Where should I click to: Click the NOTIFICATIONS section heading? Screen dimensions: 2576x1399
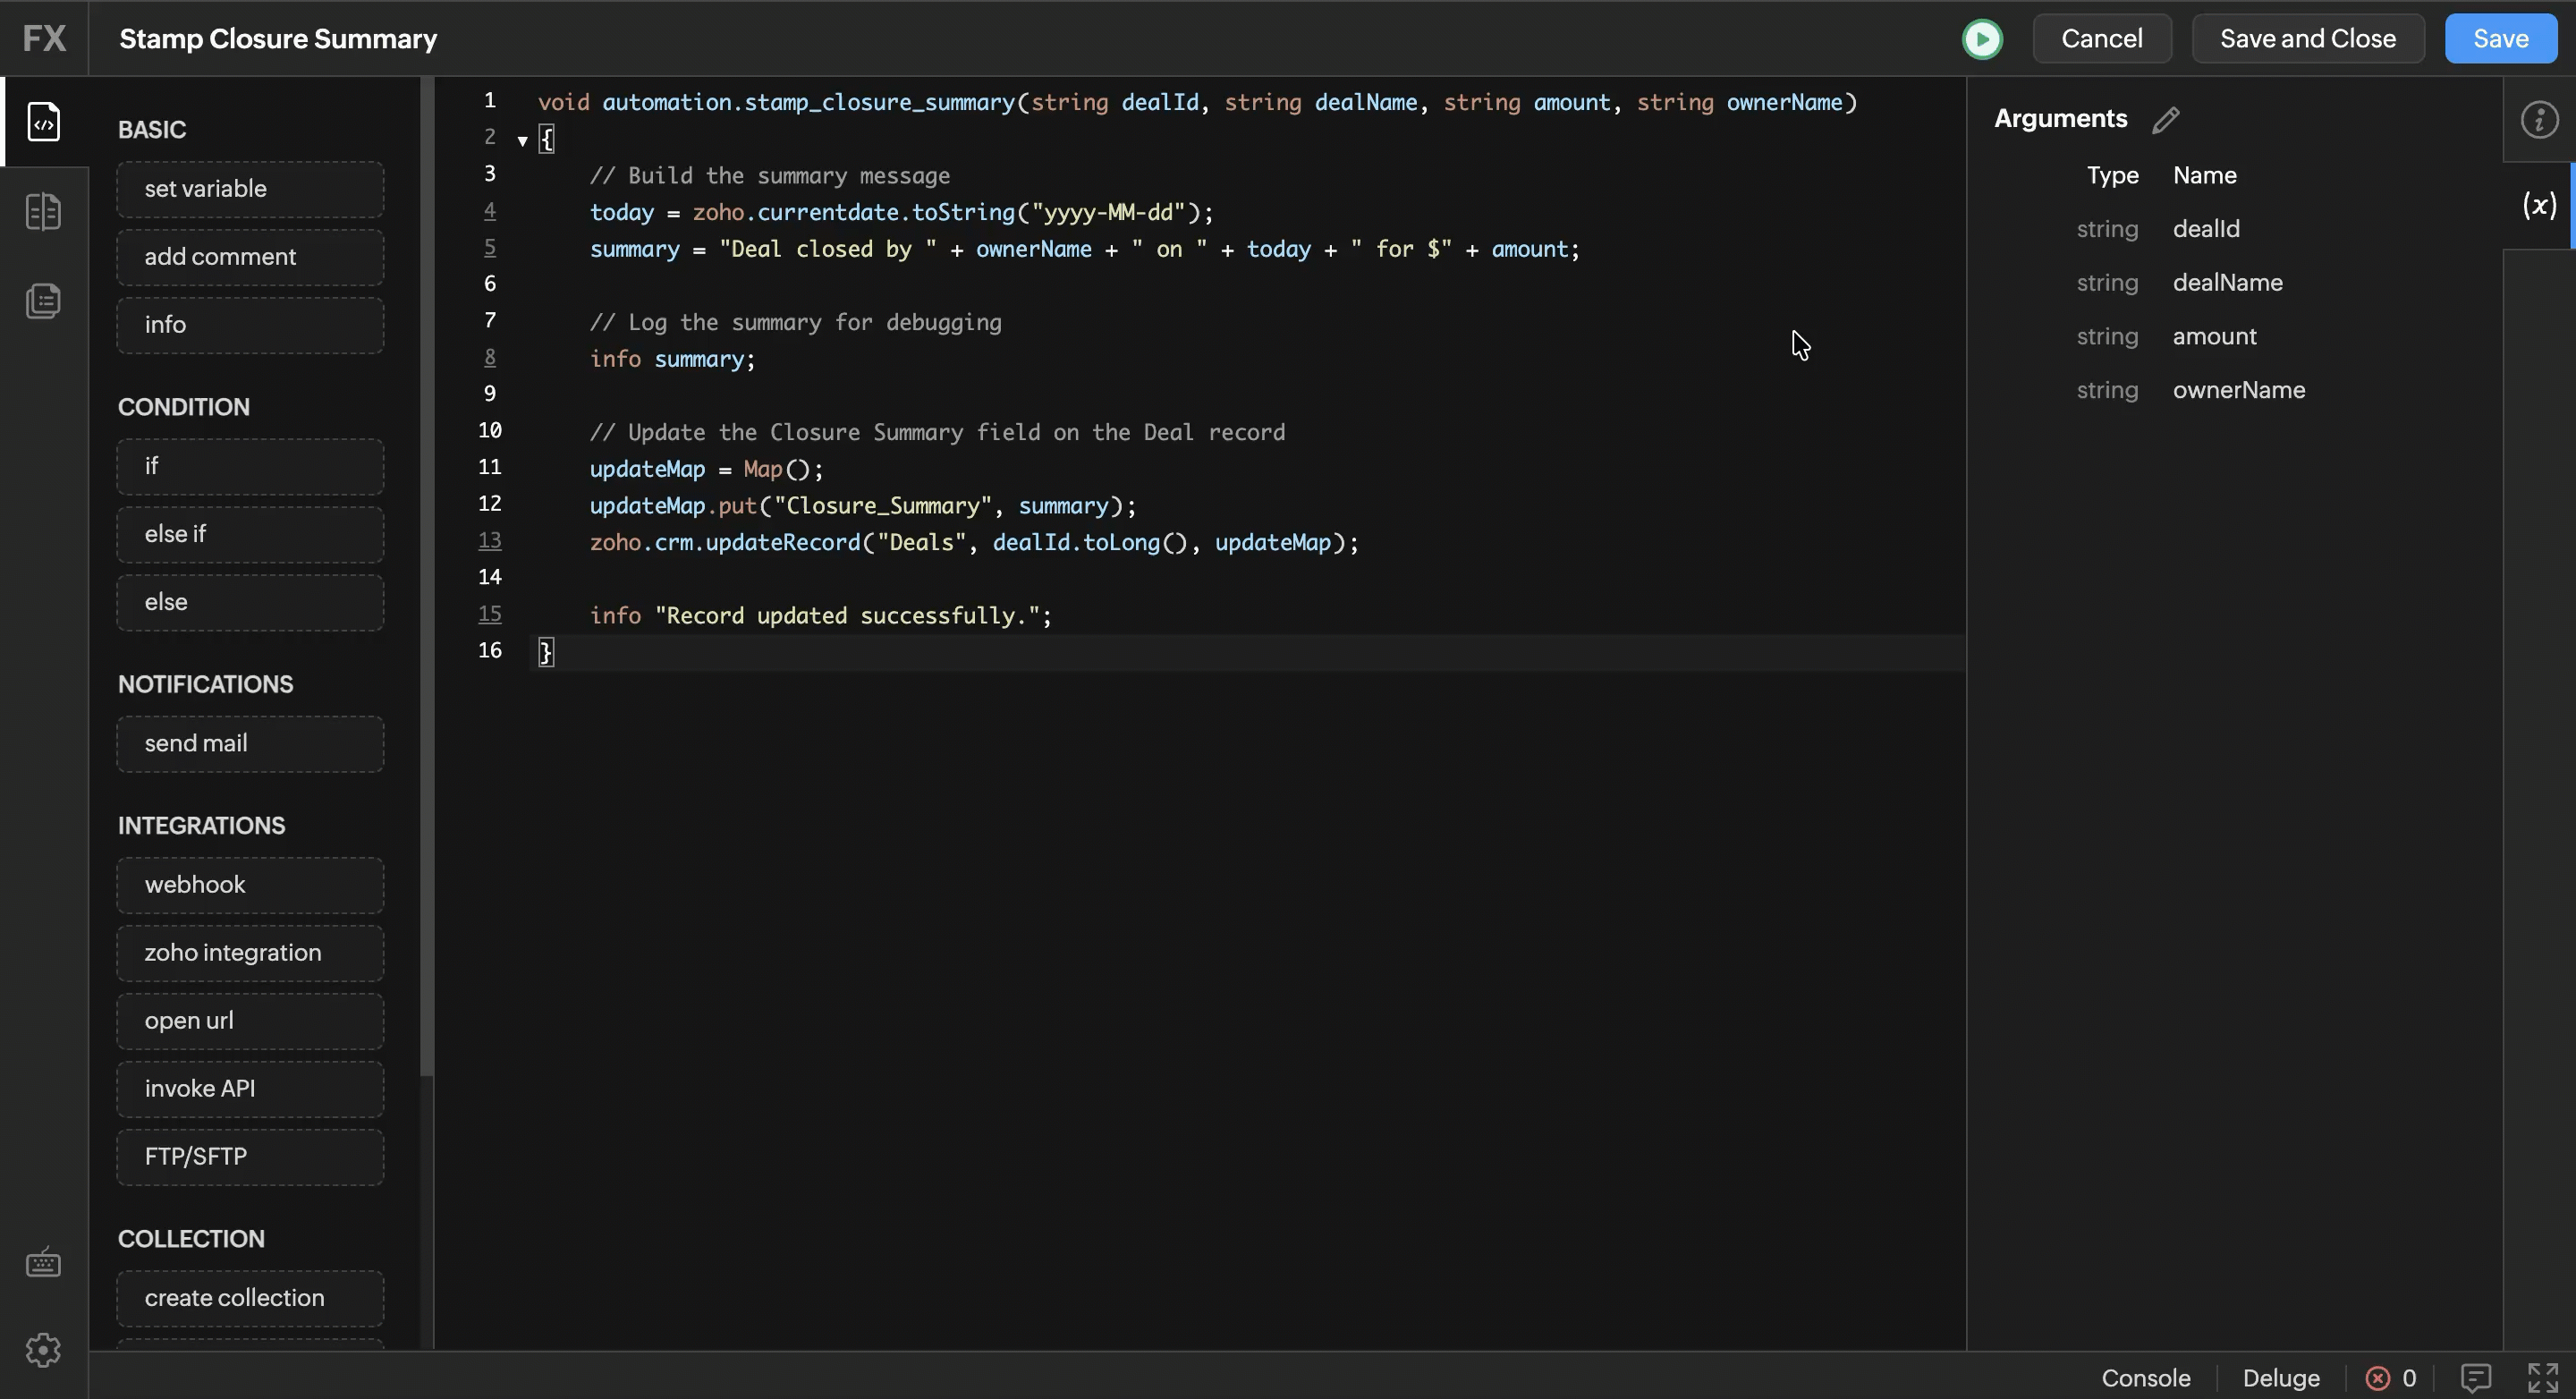click(x=205, y=684)
